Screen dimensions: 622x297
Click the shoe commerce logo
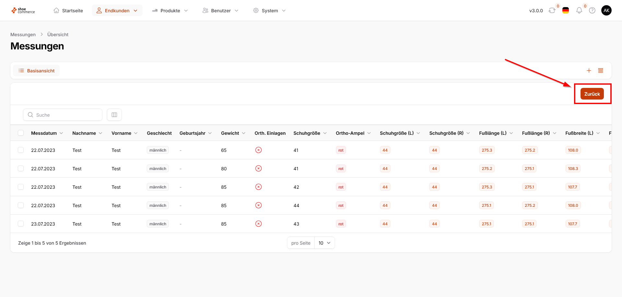[23, 11]
